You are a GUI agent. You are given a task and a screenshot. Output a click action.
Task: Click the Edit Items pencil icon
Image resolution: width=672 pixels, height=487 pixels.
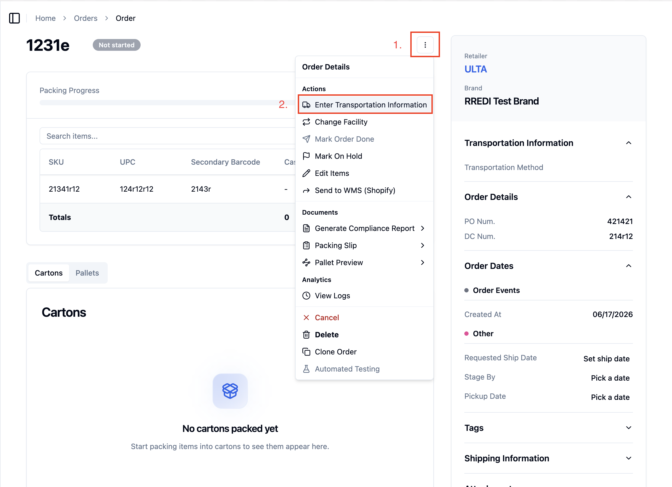(306, 173)
